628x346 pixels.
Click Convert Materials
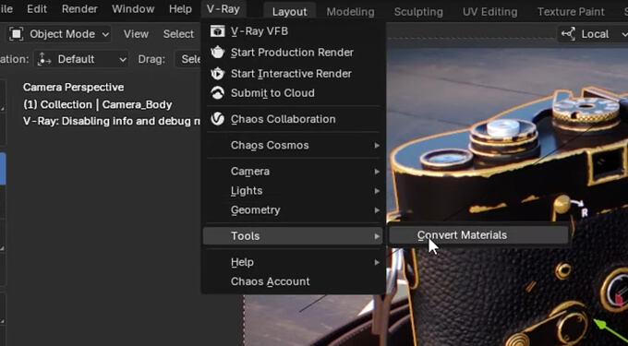(x=478, y=235)
